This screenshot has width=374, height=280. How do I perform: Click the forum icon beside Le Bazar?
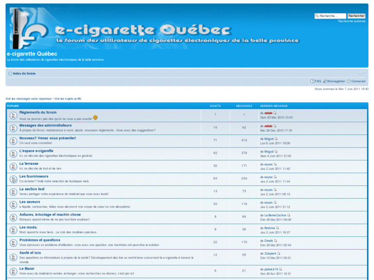pos(13,271)
